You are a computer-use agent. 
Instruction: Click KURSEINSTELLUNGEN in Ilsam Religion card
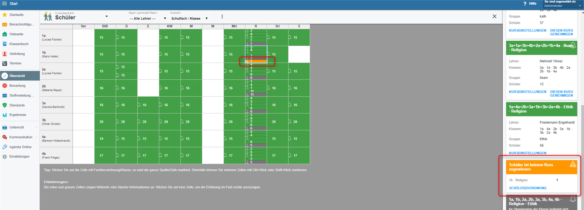[527, 92]
